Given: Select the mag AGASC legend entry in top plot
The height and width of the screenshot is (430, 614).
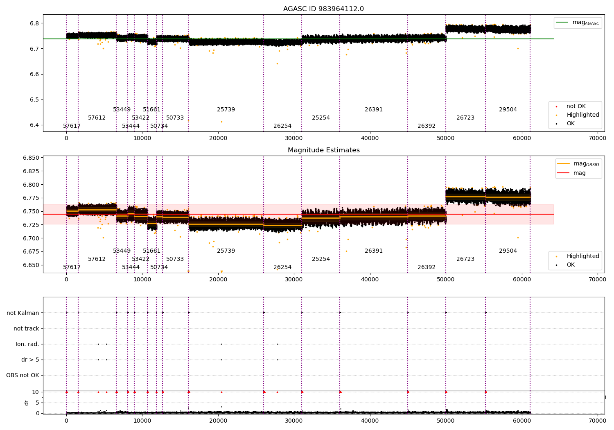Looking at the screenshot, I should point(578,23).
